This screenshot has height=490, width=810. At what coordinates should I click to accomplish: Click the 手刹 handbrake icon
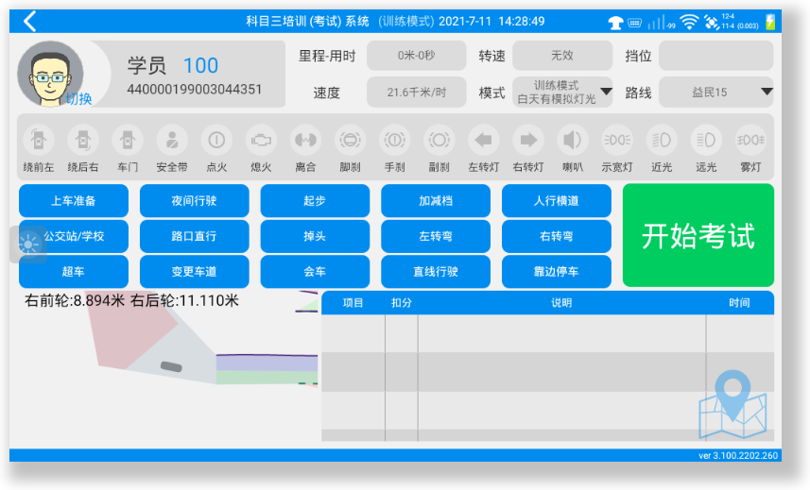(394, 141)
